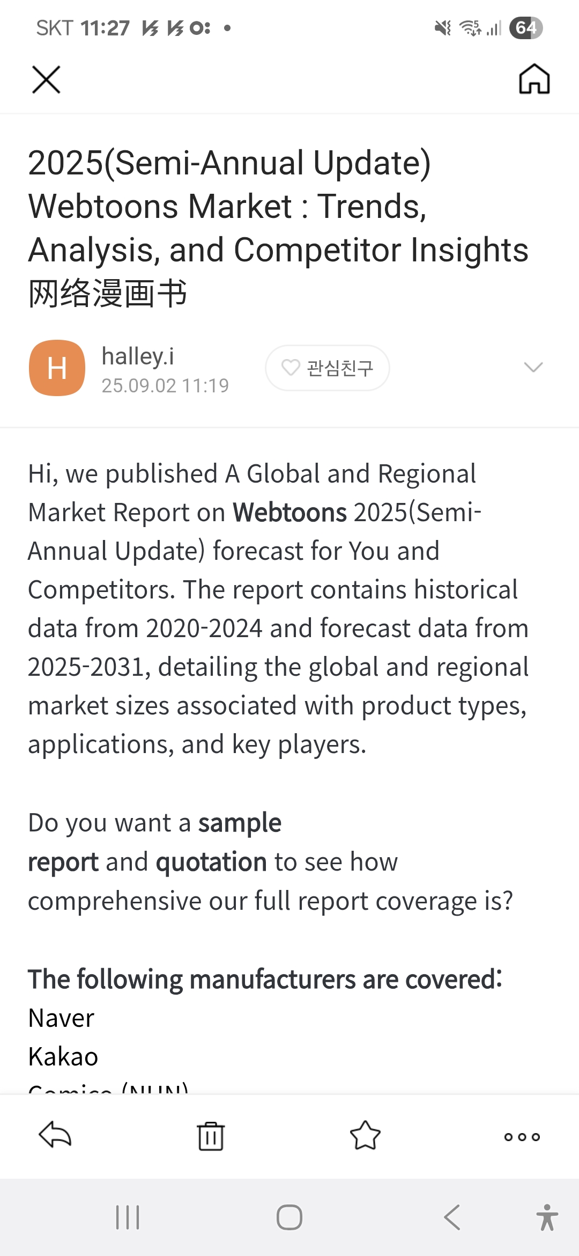Toggle 관심친구 heart button for sender

point(328,368)
